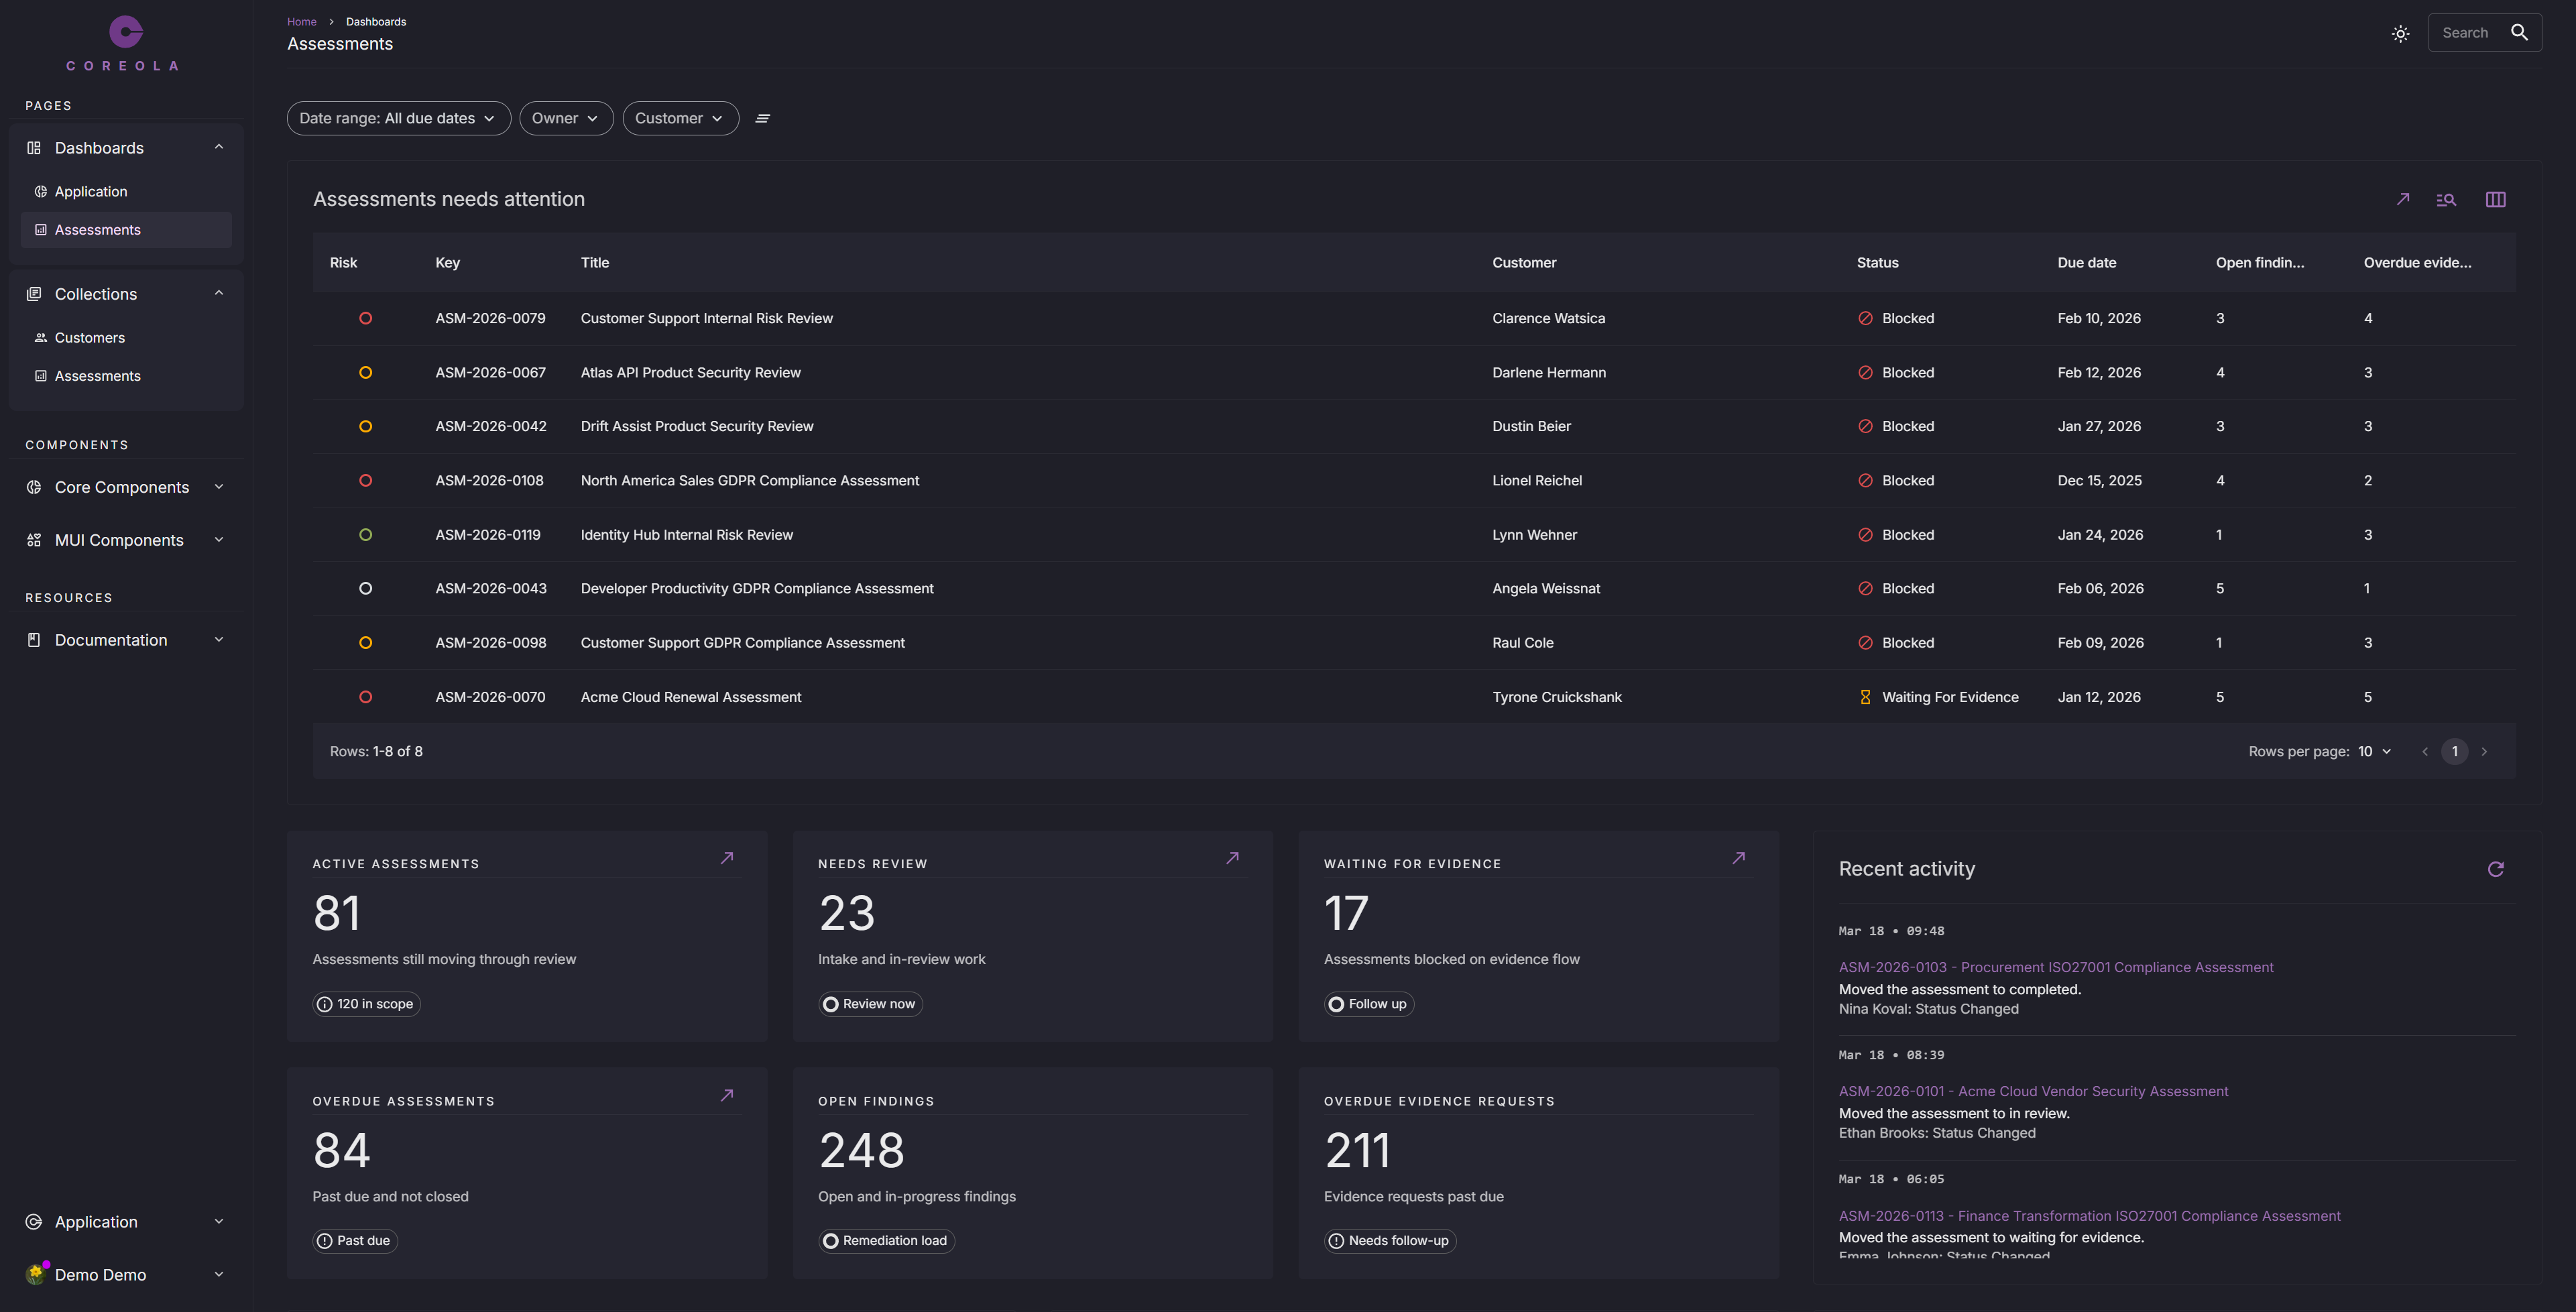Open Overdue Assessments card arrow link
The height and width of the screenshot is (1312, 2576).
(x=727, y=1095)
